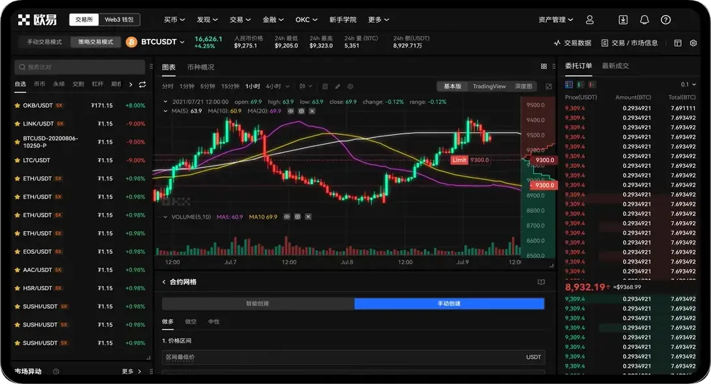
Task: Switch to strategy trading mode (策略交易模式)
Action: (96, 42)
